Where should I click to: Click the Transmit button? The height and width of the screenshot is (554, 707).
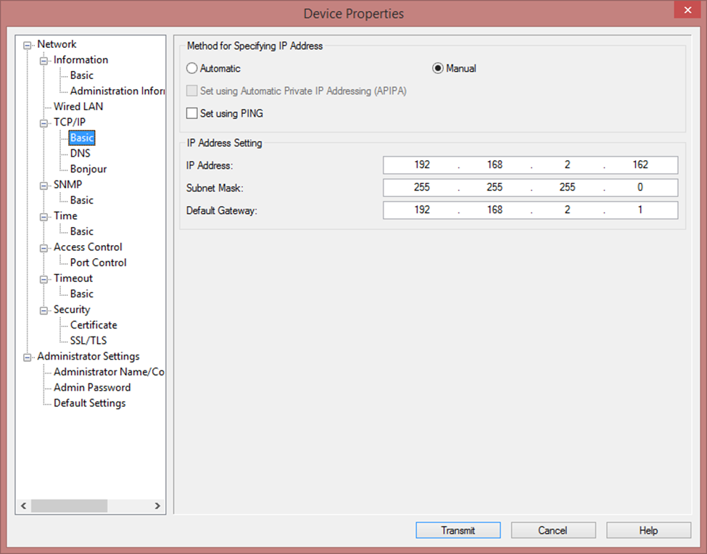point(458,530)
